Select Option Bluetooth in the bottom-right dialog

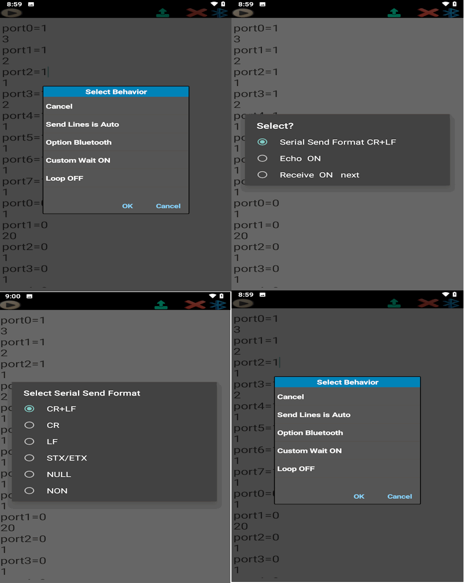tap(310, 433)
